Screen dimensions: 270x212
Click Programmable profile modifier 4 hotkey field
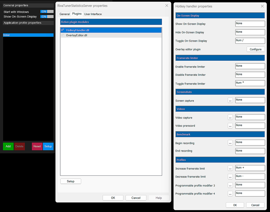click(250, 193)
